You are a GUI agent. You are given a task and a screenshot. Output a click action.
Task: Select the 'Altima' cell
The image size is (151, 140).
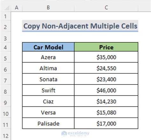(x=48, y=68)
